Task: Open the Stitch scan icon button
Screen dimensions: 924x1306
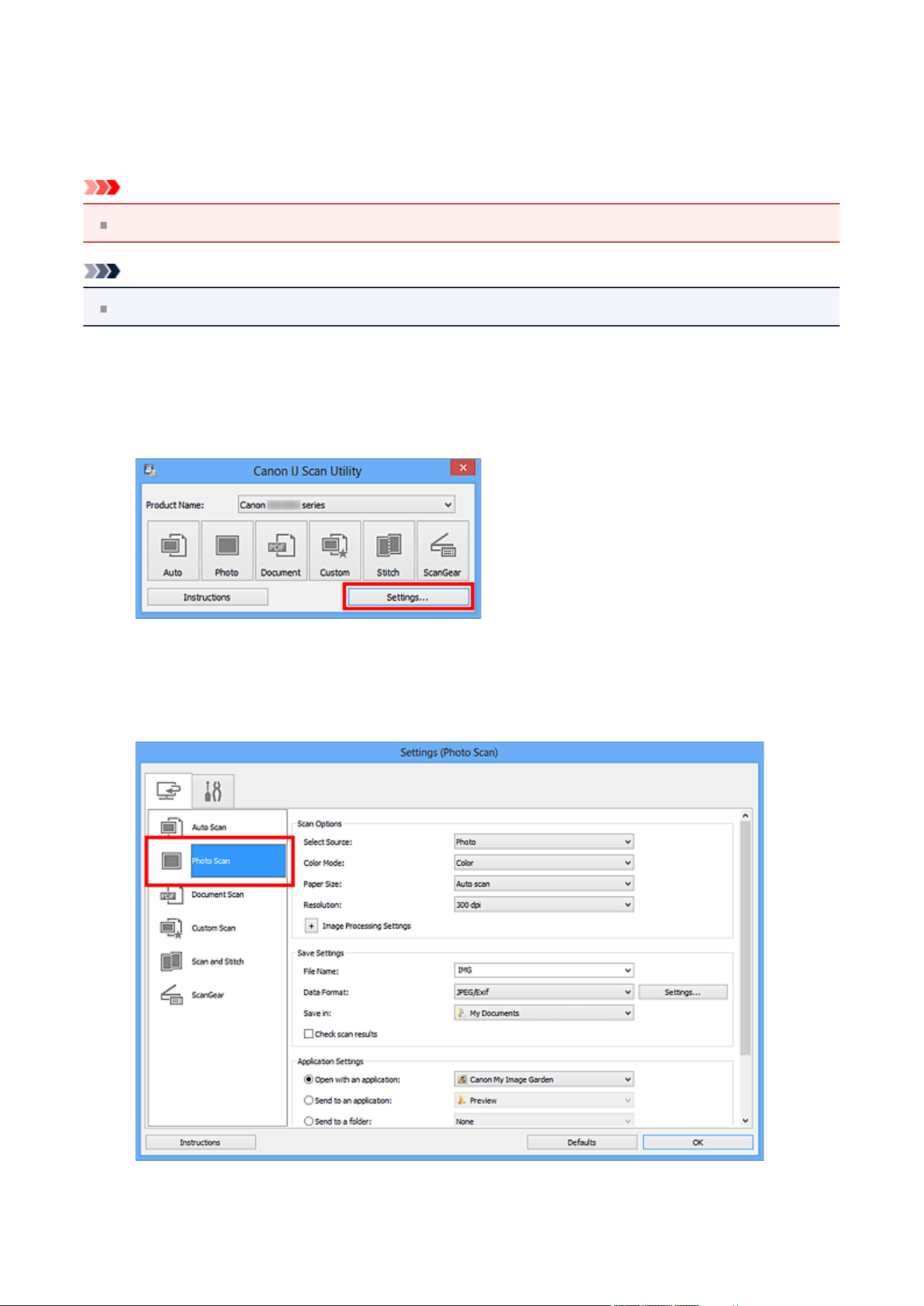Action: [x=389, y=550]
